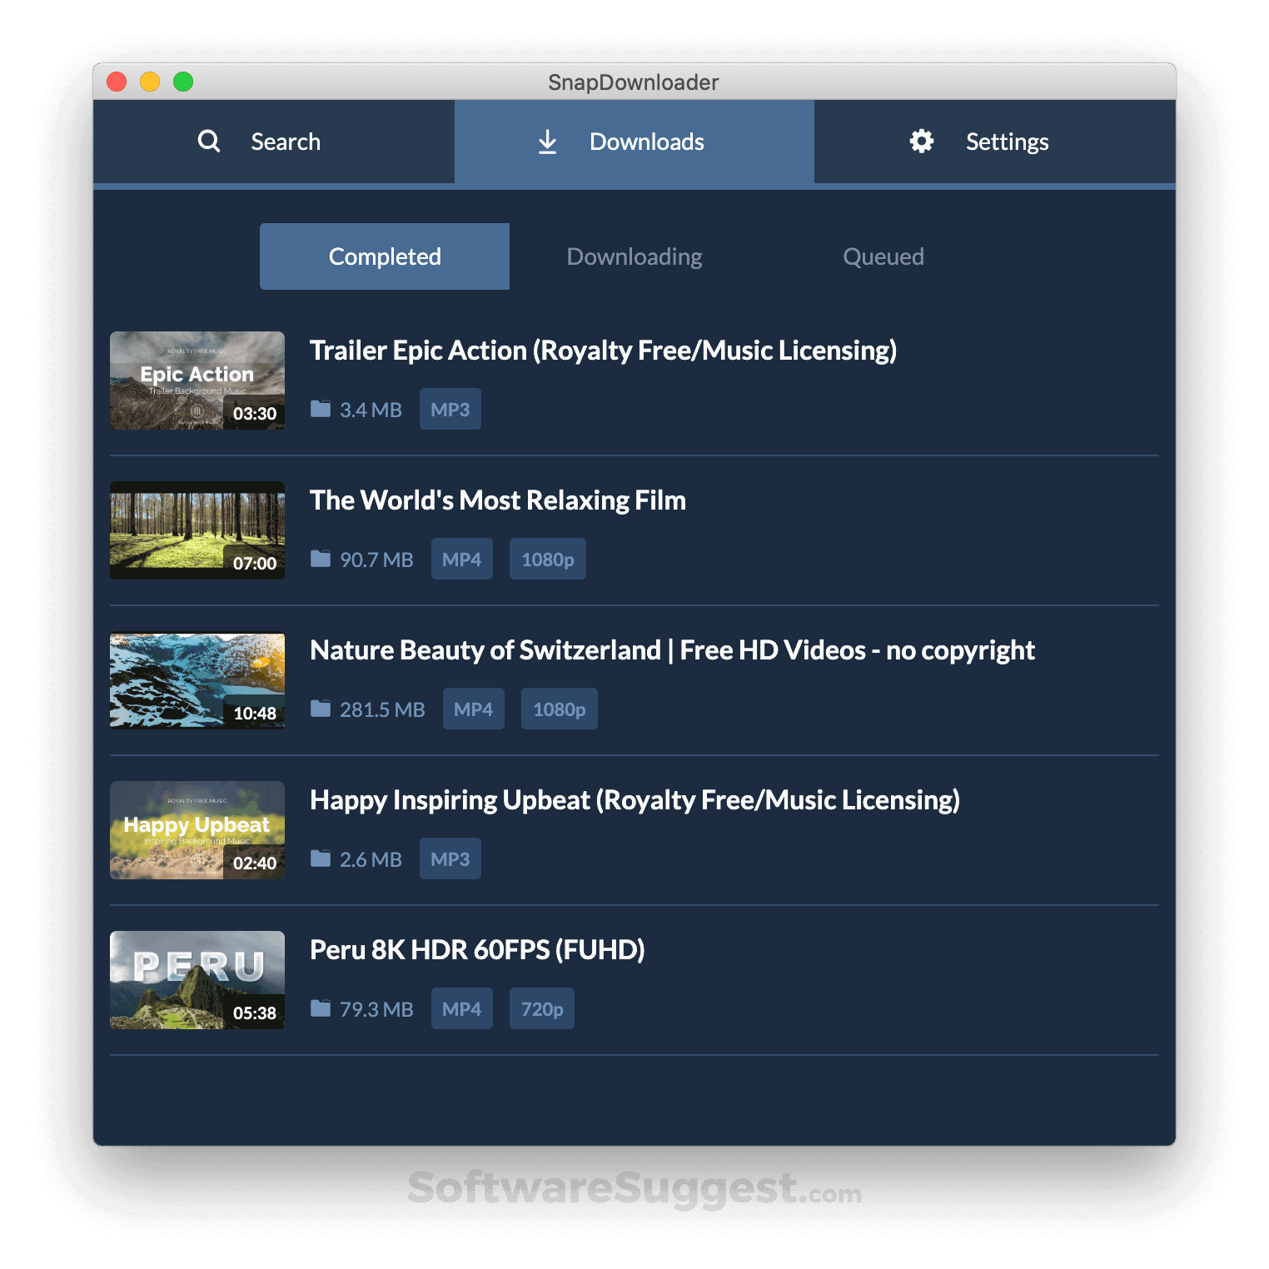The image size is (1269, 1269).
Task: Click the 720p quality badge on Peru video
Action: pyautogui.click(x=541, y=1008)
